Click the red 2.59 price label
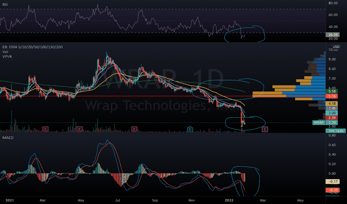This screenshot has height=204, width=347. [x=332, y=118]
